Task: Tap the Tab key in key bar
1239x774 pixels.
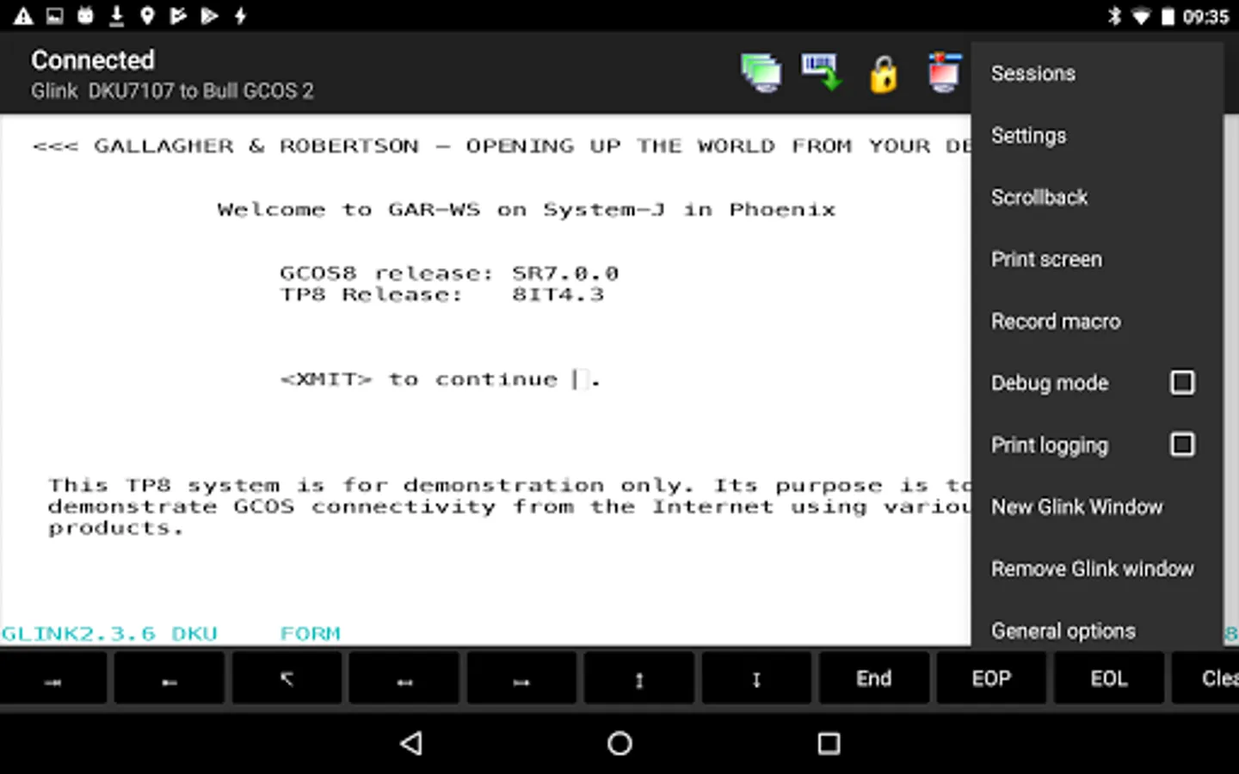Action: (x=53, y=679)
